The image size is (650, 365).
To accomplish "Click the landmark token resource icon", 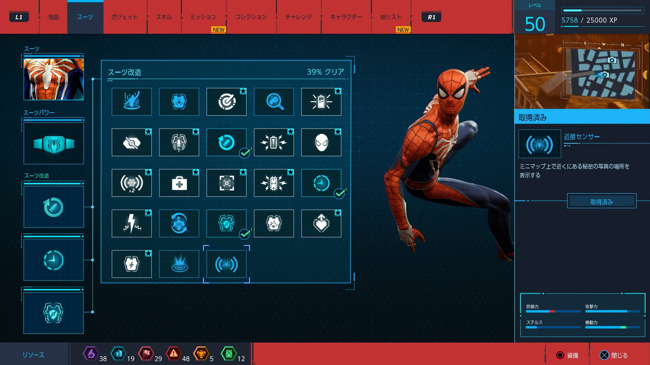I will [118, 354].
